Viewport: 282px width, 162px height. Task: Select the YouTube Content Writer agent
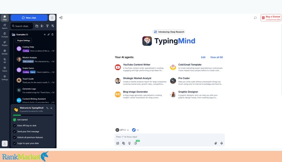point(141,67)
